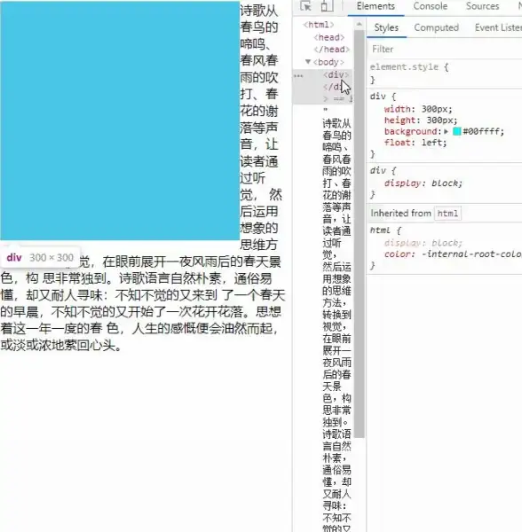Select the div opening tag in DOM tree
This screenshot has height=532, width=522.
pyautogui.click(x=336, y=74)
